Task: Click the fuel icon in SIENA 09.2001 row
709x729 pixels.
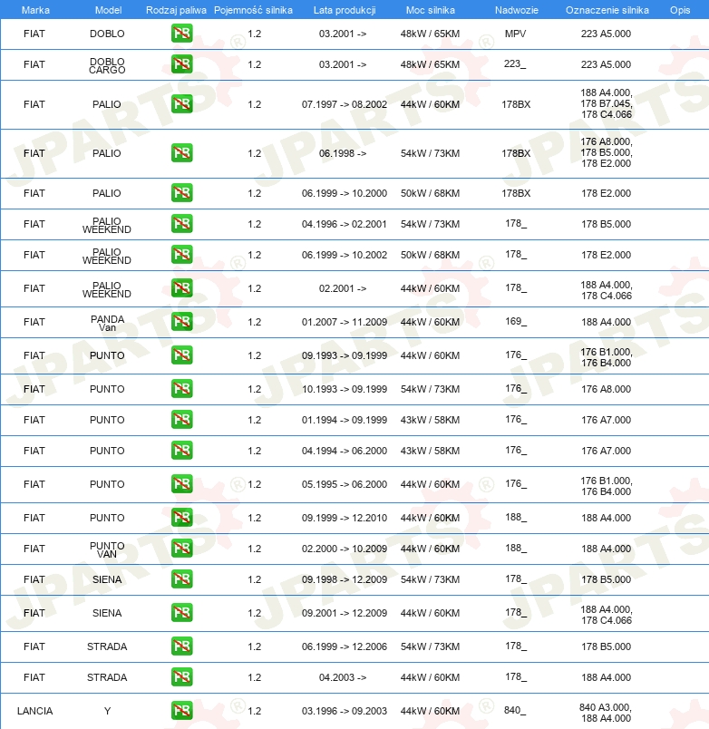Action: tap(181, 613)
